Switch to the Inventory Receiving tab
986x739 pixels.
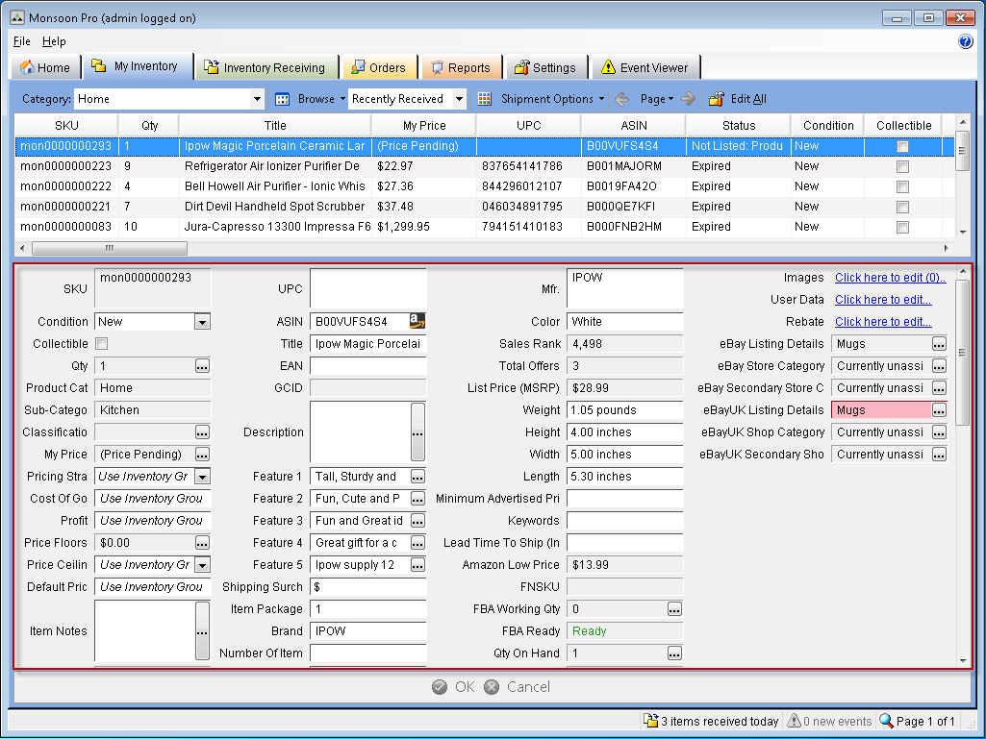coord(268,67)
